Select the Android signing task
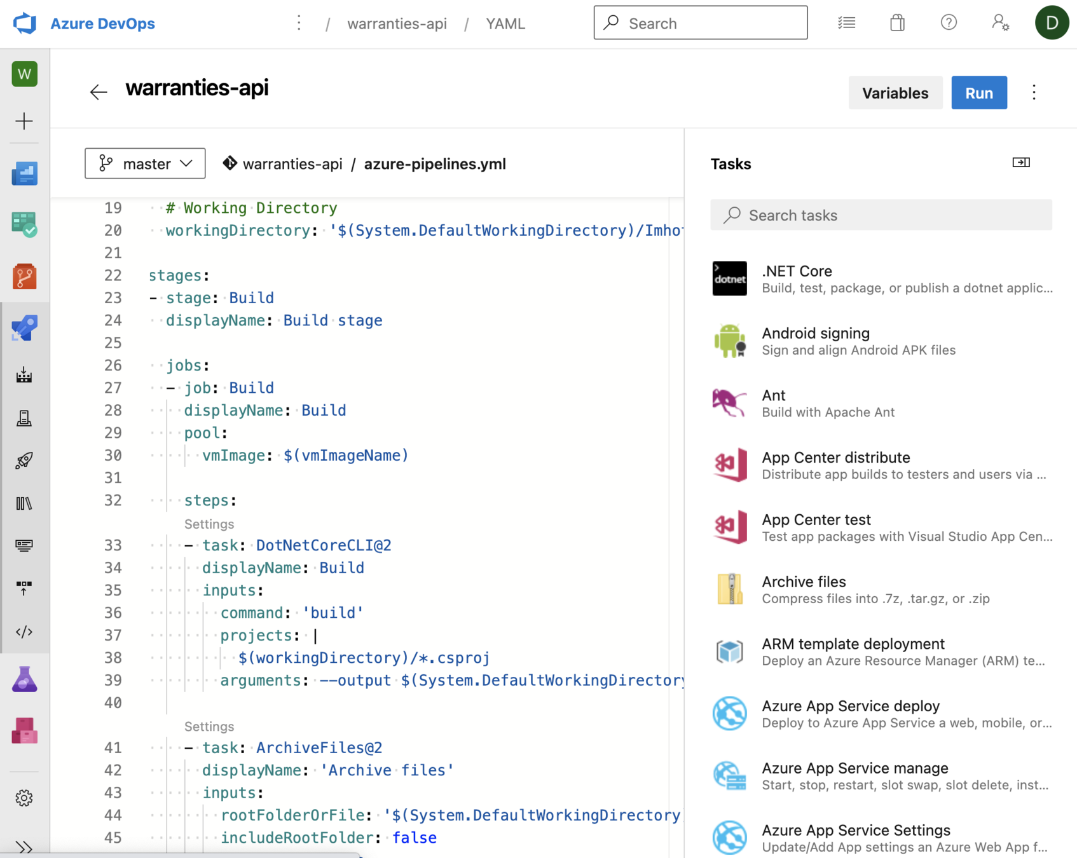The width and height of the screenshot is (1077, 858). coord(881,341)
